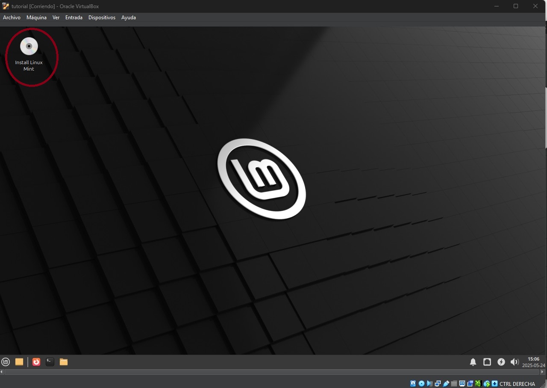Launch the Terminal from the panel
547x388 pixels.
coord(50,362)
